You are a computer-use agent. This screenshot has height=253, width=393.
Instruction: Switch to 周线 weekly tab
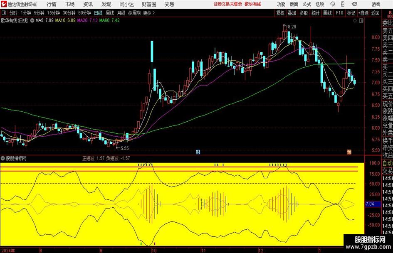coord(110,13)
